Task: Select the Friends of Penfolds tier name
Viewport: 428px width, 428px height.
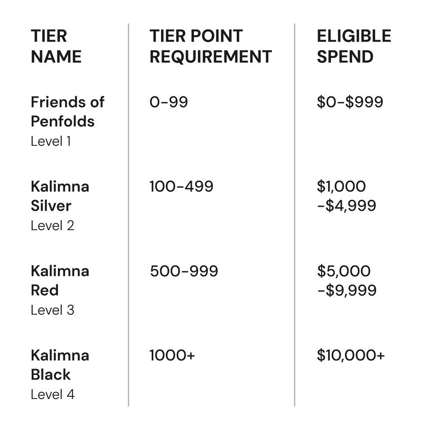Action: 67,111
